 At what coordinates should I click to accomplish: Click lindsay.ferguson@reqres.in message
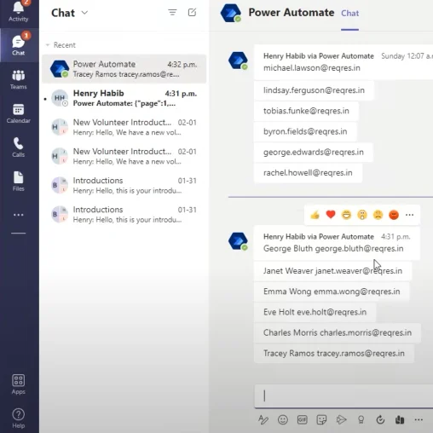(x=314, y=90)
